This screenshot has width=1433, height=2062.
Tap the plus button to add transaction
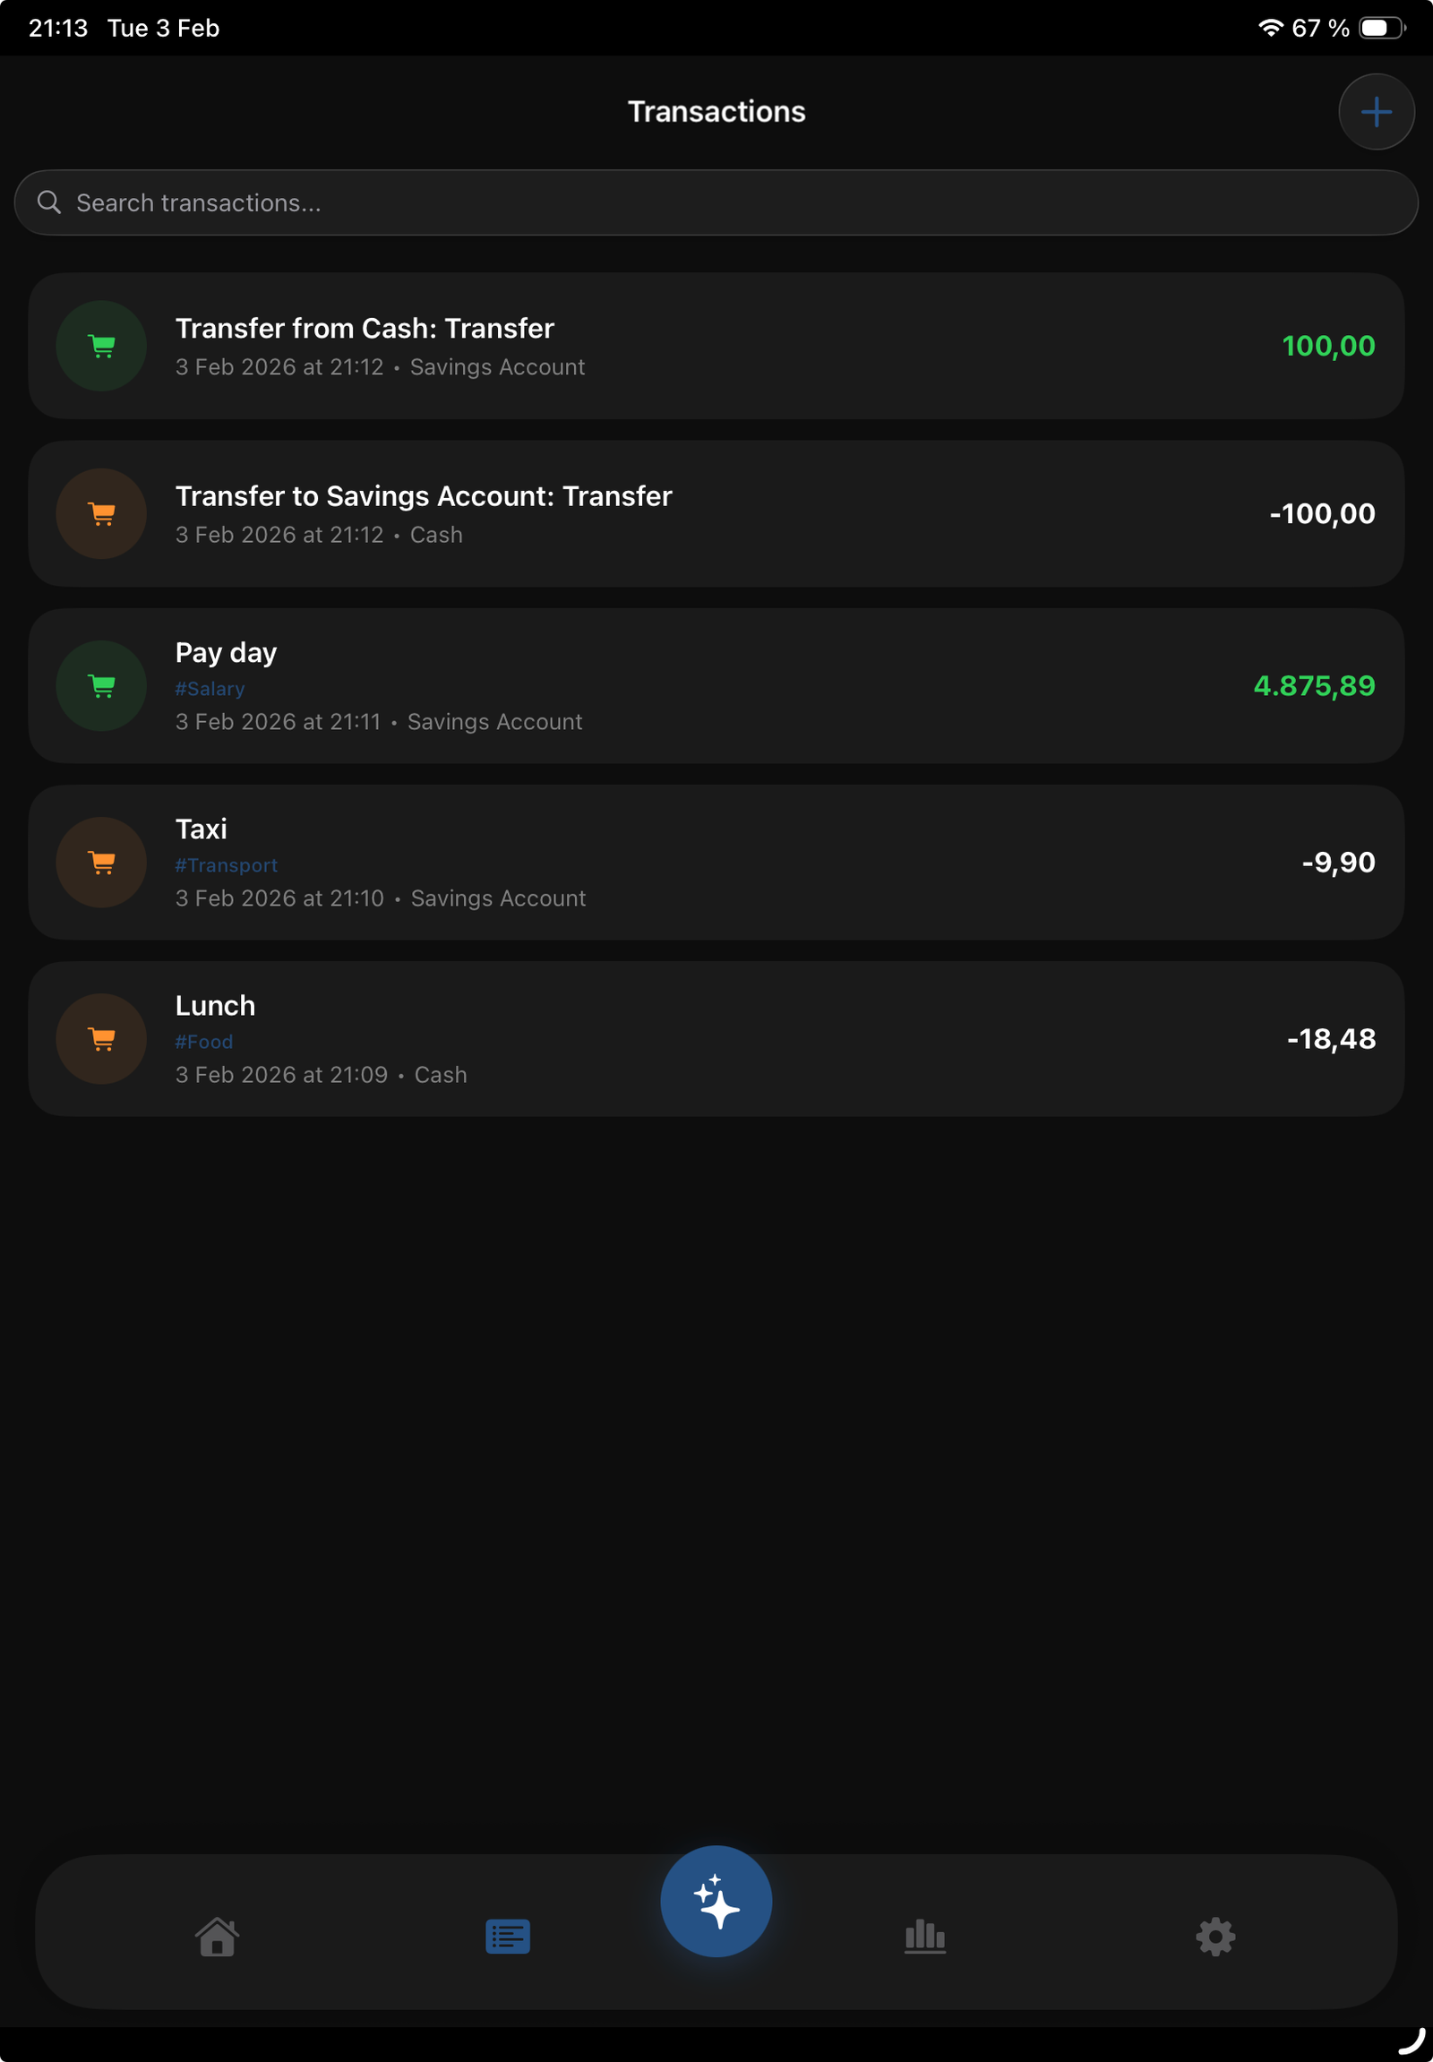click(1376, 112)
